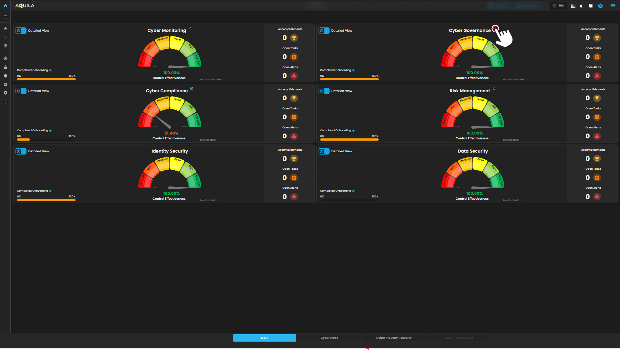Switch to Cyber Industry Research tab
Screen dimensions: 620x350
coord(394,338)
